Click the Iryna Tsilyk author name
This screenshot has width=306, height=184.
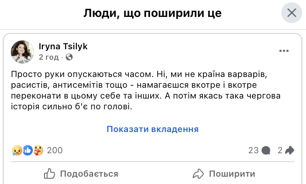(63, 47)
